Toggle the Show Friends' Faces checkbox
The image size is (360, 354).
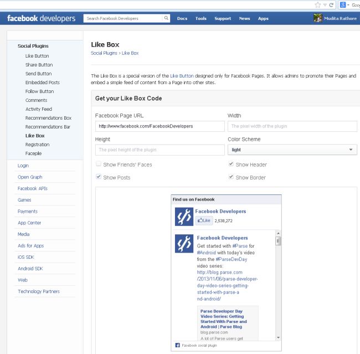99,164
